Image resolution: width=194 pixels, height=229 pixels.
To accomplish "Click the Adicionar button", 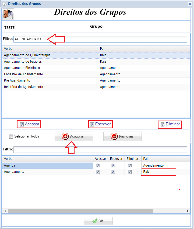I will [x=74, y=136].
